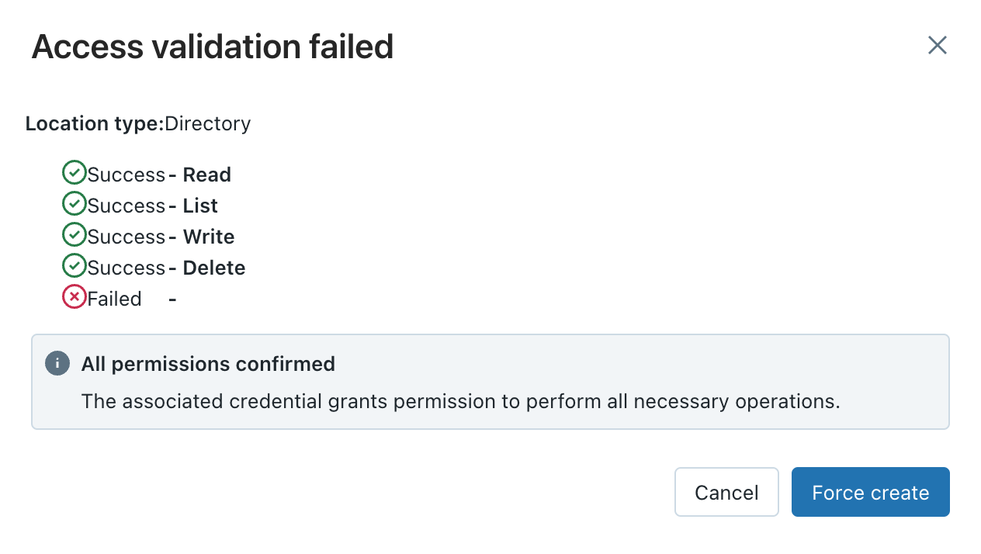Click the All permissions confirmed heading
Screen dimensions: 981x554
coord(208,363)
